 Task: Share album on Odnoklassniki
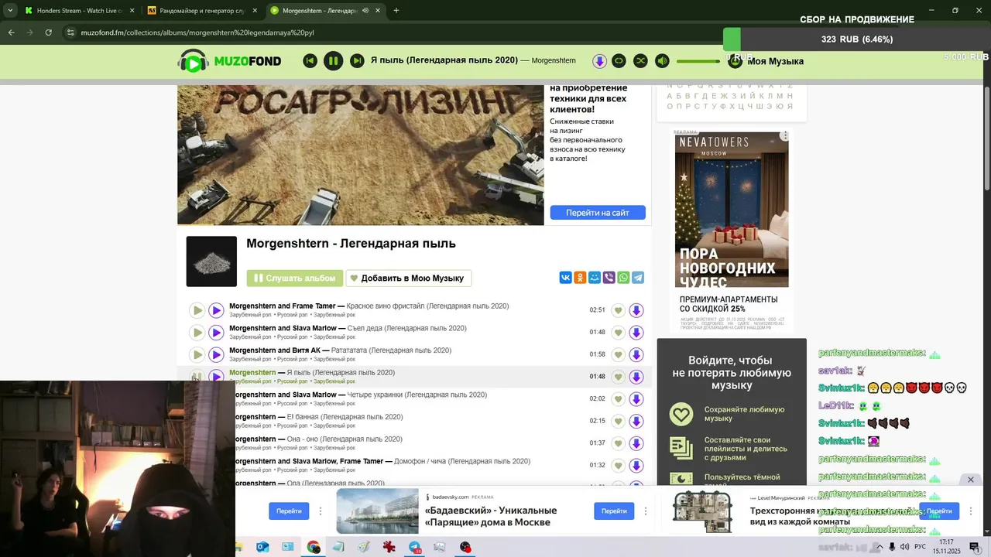(x=580, y=278)
